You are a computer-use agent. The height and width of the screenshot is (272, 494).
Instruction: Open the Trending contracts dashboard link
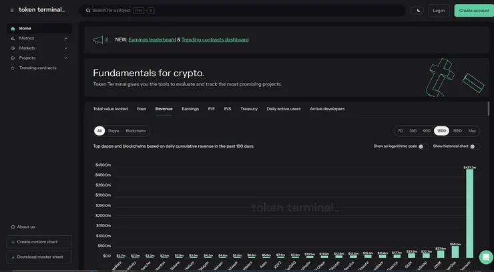coord(215,39)
